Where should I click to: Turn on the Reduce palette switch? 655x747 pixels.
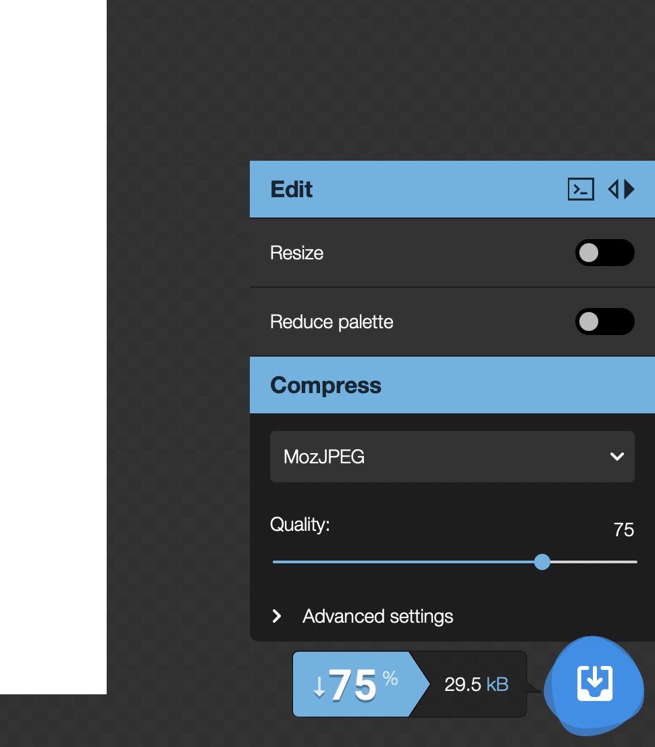[x=604, y=321]
